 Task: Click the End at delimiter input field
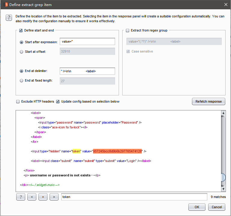pyautogui.click(x=87, y=71)
